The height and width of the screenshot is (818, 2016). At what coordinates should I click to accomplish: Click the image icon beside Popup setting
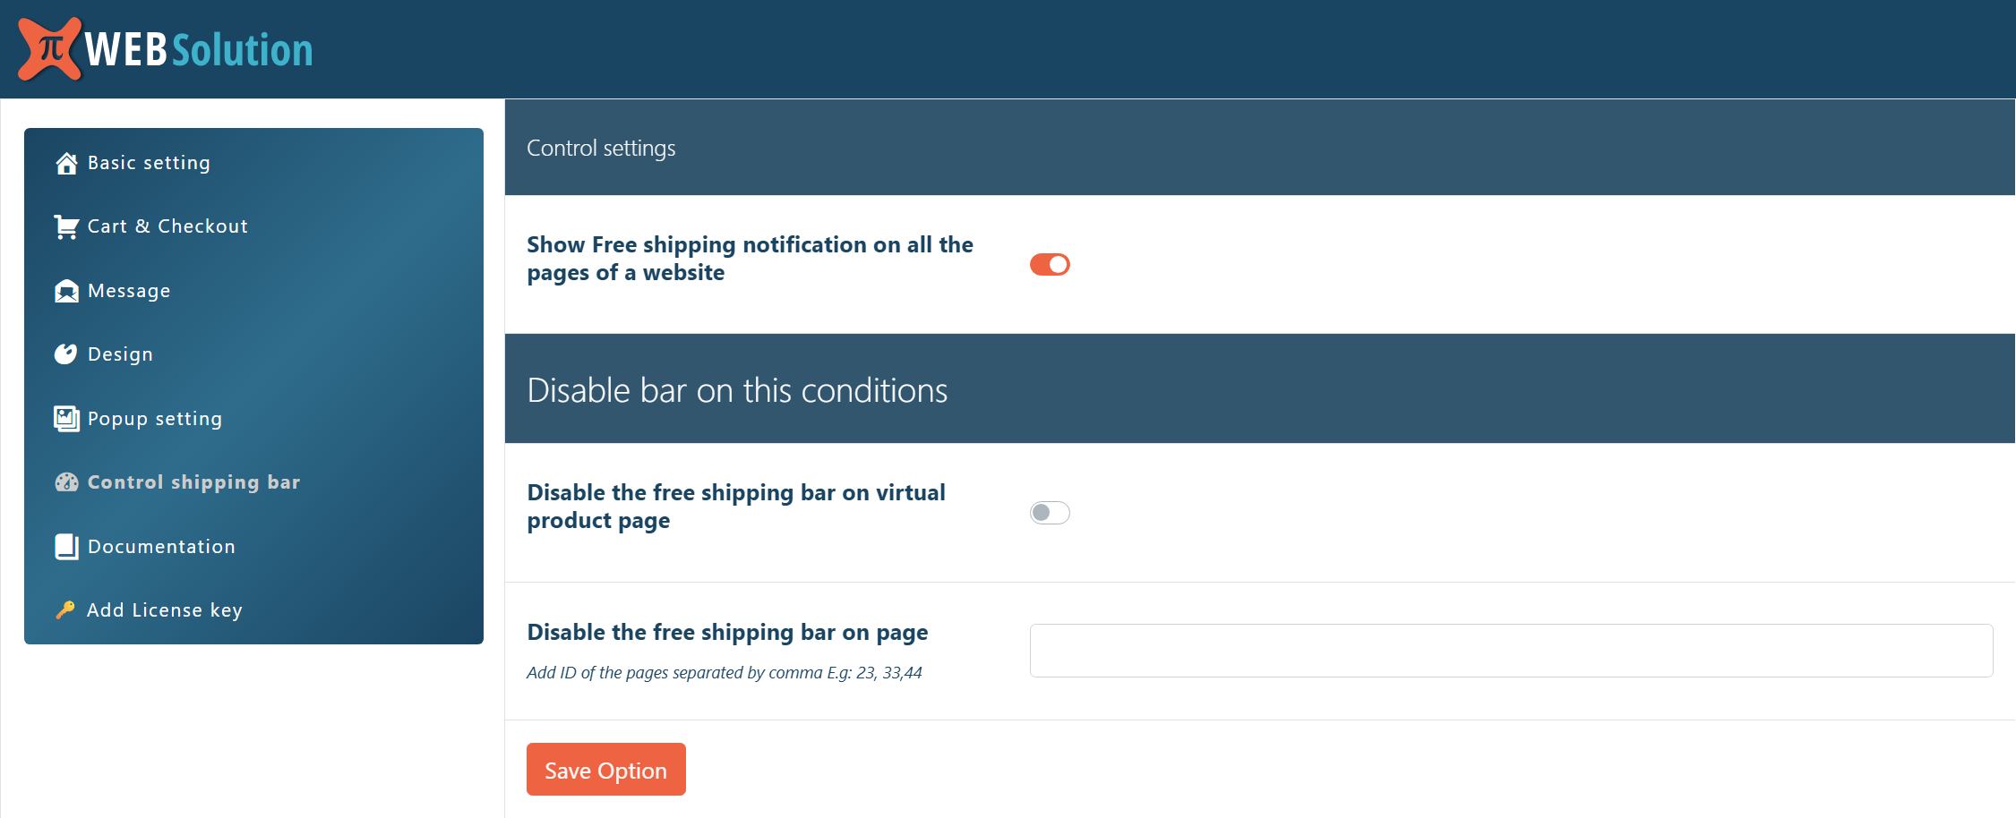pos(66,419)
